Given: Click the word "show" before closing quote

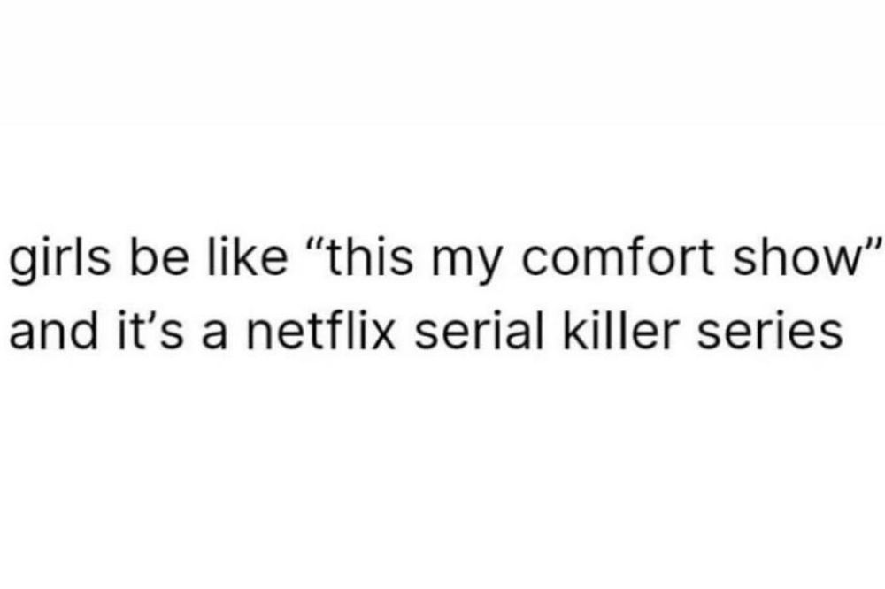Looking at the screenshot, I should coord(796,256).
